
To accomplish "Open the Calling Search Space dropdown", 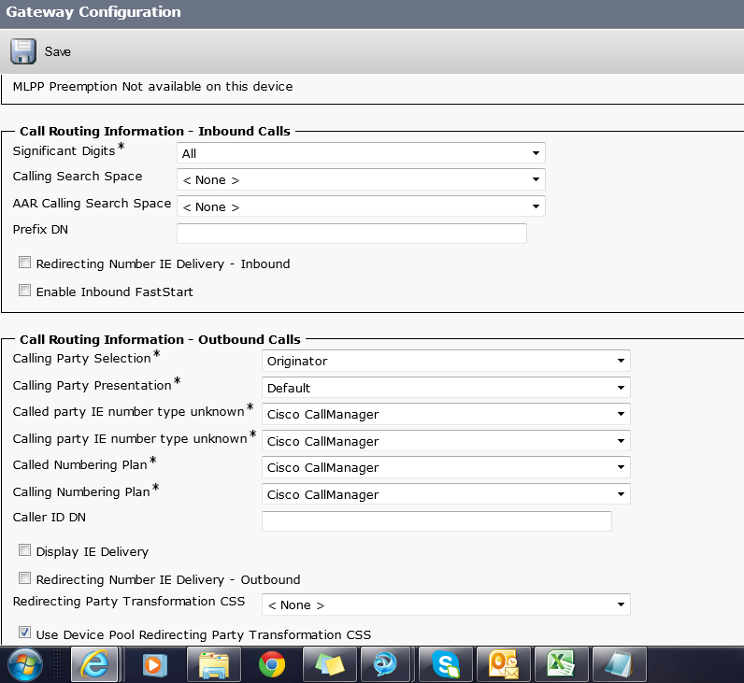I will tap(361, 179).
